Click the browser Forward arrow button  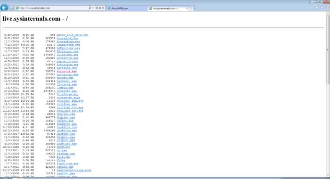(11, 8)
